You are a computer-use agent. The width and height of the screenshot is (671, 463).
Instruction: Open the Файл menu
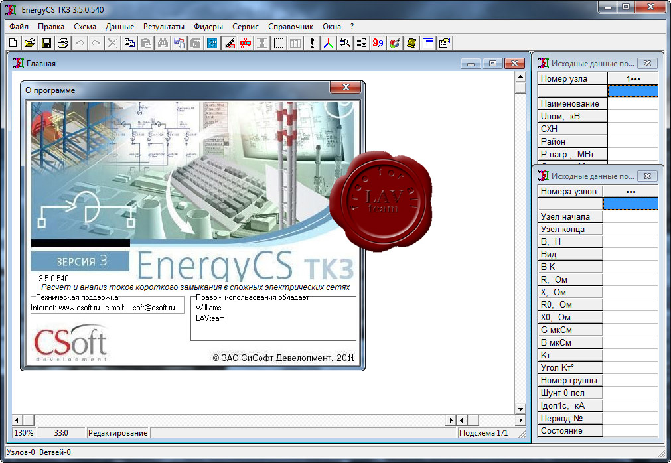point(19,27)
